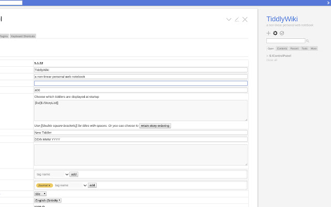Open the English (British) language dropdown

[x=48, y=200]
